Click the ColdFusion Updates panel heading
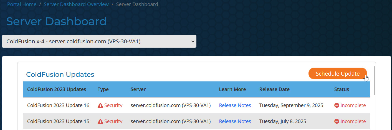This screenshot has height=130, width=392. click(x=60, y=75)
